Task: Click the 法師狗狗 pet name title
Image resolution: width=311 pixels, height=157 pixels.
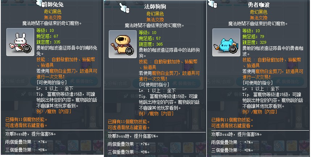Action: [155, 7]
